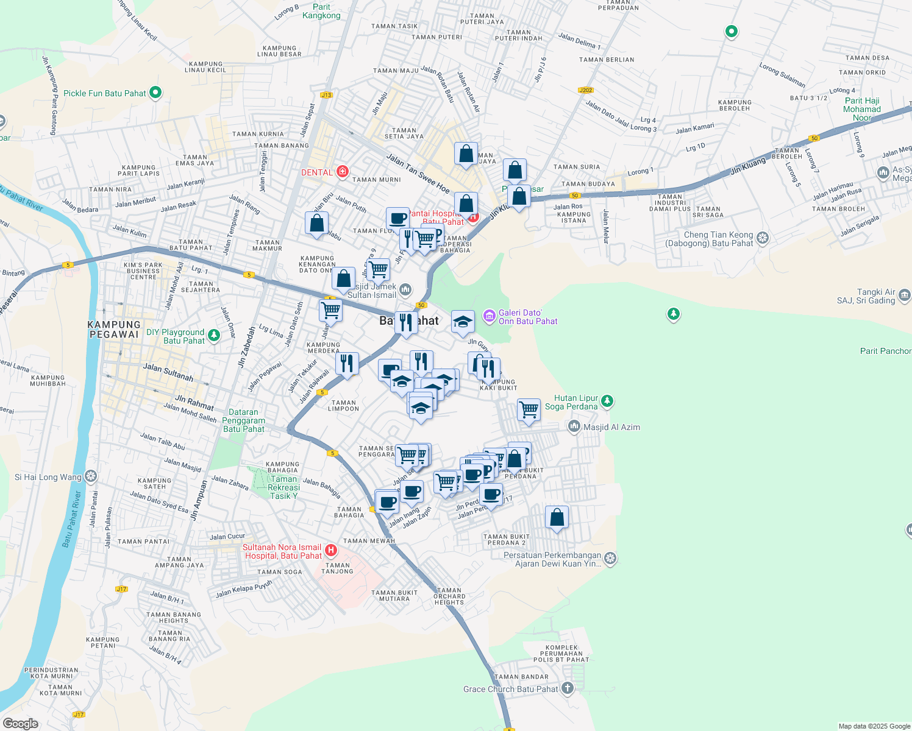Select the shopping bag marker in Taman Bukit Perdana 2

tap(556, 516)
